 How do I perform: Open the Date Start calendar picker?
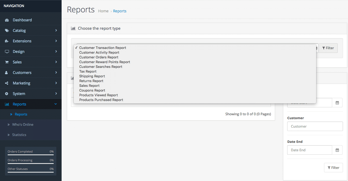click(x=337, y=103)
